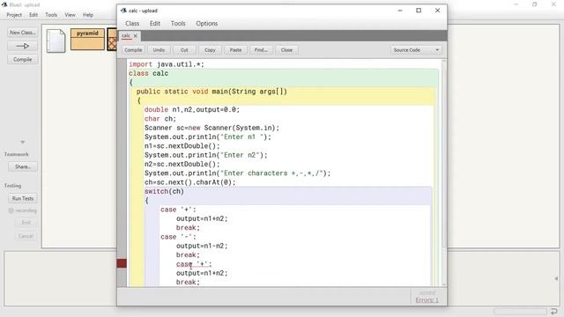Click the BlueJ main window title icon

[4, 4]
